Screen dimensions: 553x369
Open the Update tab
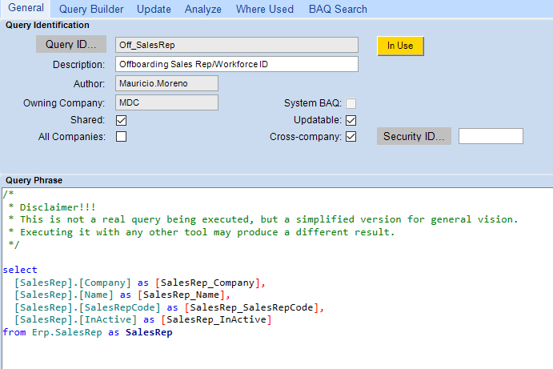tap(154, 9)
